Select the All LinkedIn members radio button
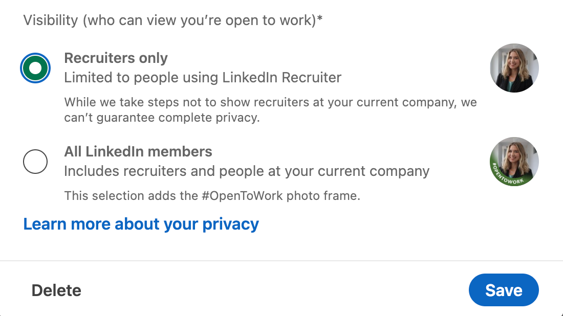 (x=35, y=162)
